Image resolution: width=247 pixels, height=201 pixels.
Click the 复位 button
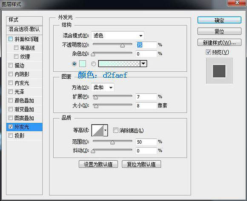tap(219, 31)
